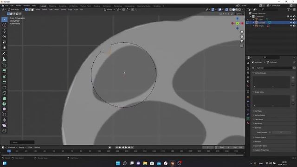
Task: Collapse the Shape Keys panel
Action: point(259,92)
